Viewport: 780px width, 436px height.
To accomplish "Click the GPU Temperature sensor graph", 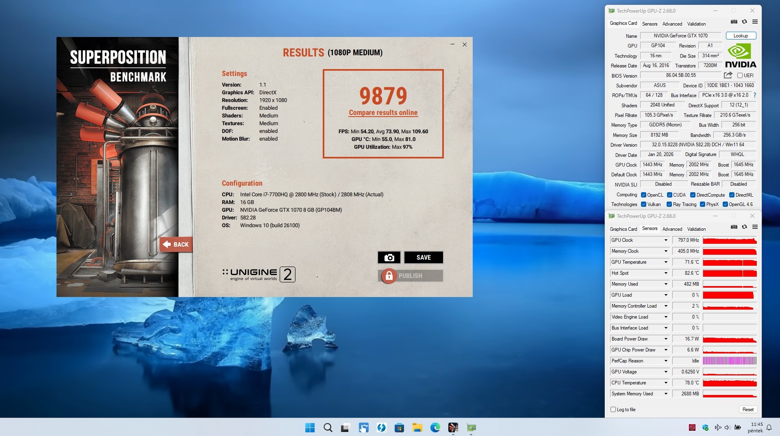I will pyautogui.click(x=730, y=262).
